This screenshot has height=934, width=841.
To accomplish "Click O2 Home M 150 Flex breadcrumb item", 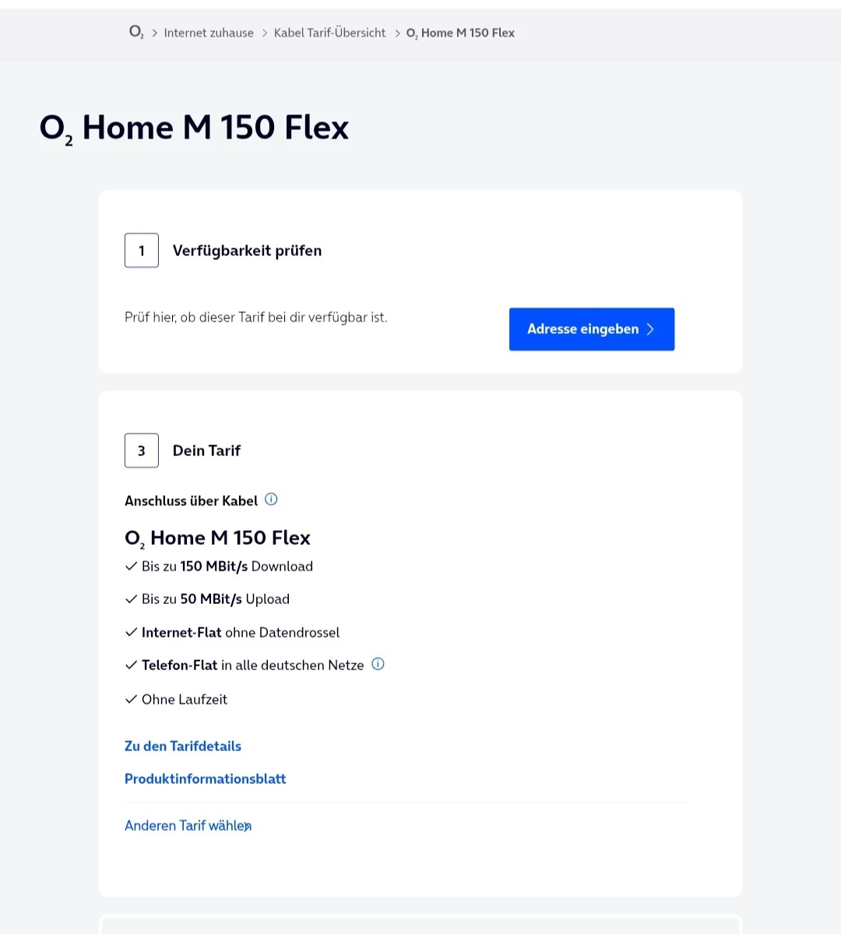I will pos(460,33).
